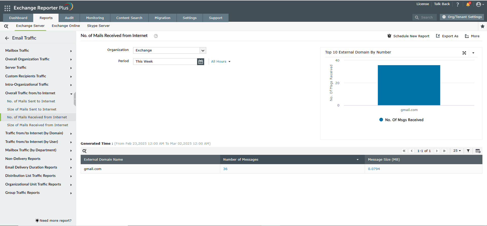Expand Mailbox Traffic category
Image resolution: width=487 pixels, height=226 pixels.
coord(71,51)
